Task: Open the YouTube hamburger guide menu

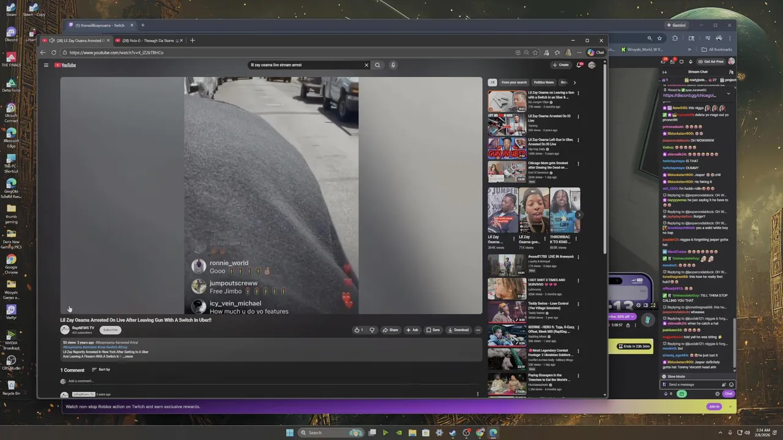Action: (46, 65)
